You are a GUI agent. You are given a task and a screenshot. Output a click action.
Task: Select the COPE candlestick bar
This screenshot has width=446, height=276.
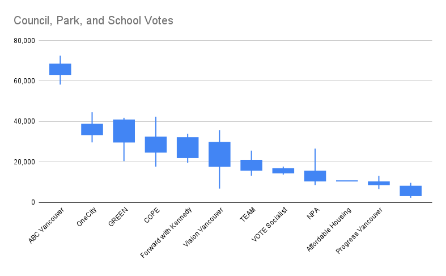pyautogui.click(x=156, y=145)
